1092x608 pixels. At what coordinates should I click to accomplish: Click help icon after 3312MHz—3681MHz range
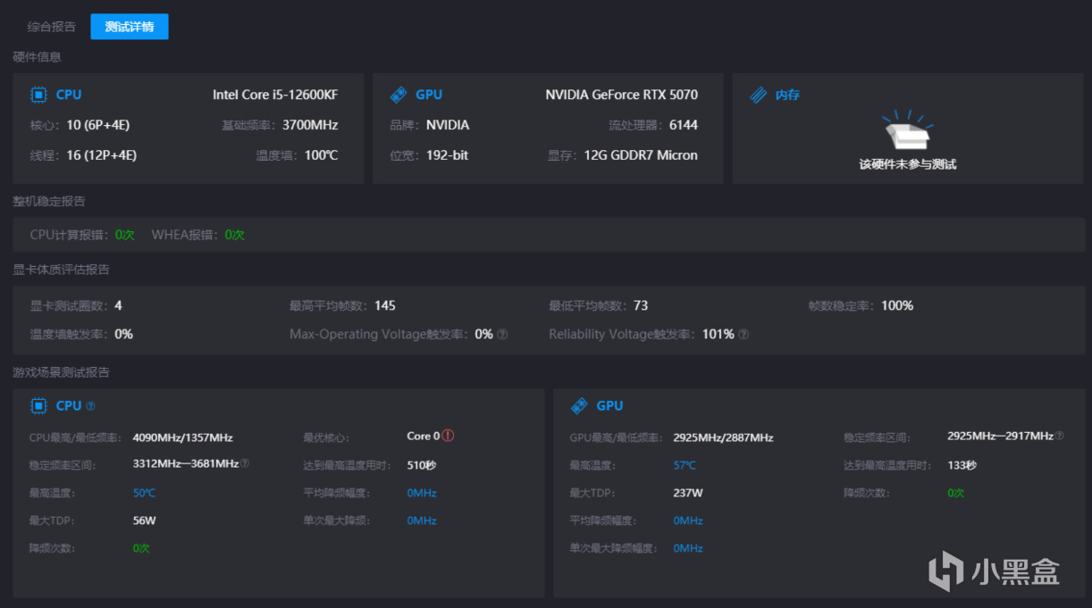click(245, 464)
